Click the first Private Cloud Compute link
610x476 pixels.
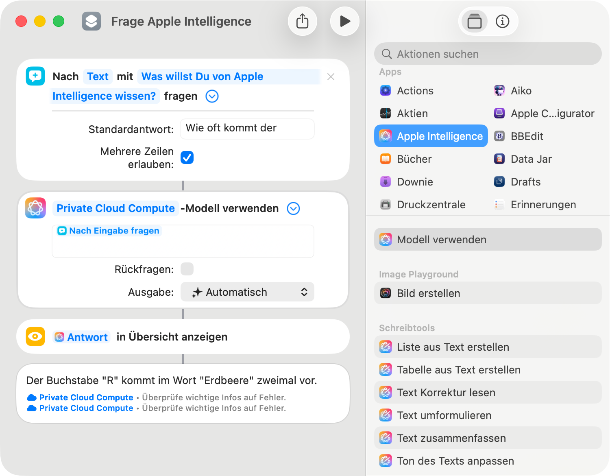tap(86, 397)
